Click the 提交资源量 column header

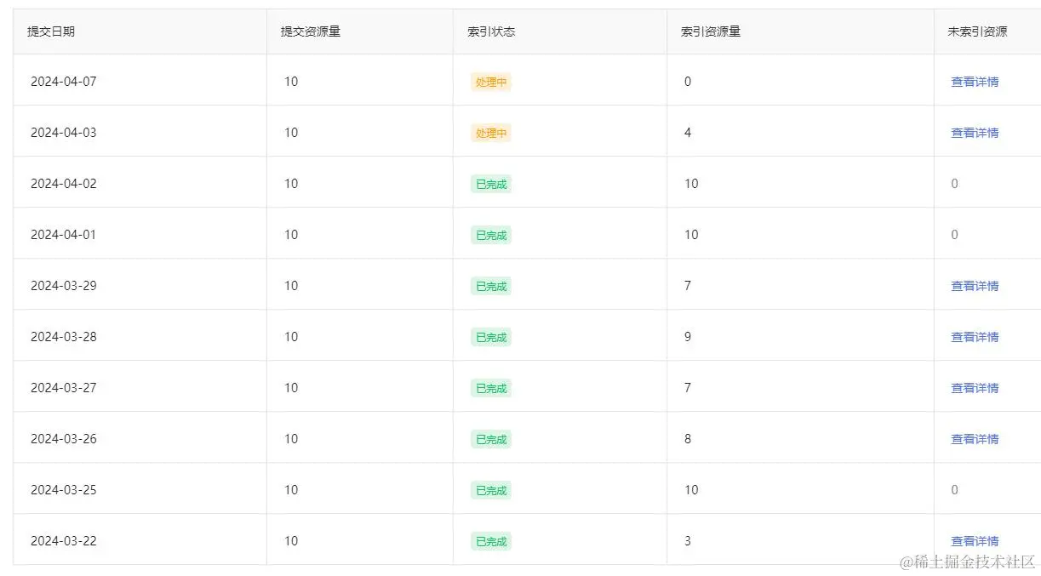click(x=312, y=31)
